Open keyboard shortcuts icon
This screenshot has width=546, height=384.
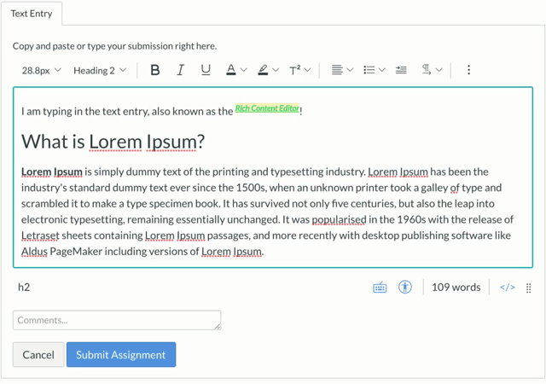point(380,288)
